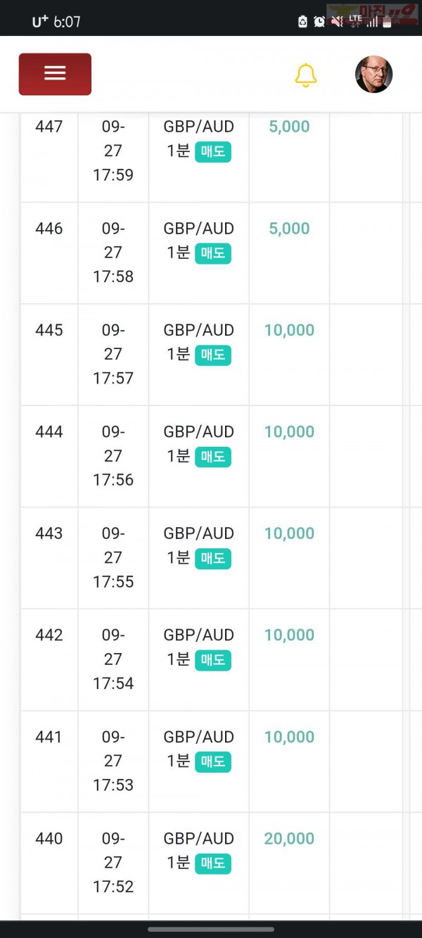Tap the 매도 badge in row 442
422x938 pixels.
[x=213, y=660]
